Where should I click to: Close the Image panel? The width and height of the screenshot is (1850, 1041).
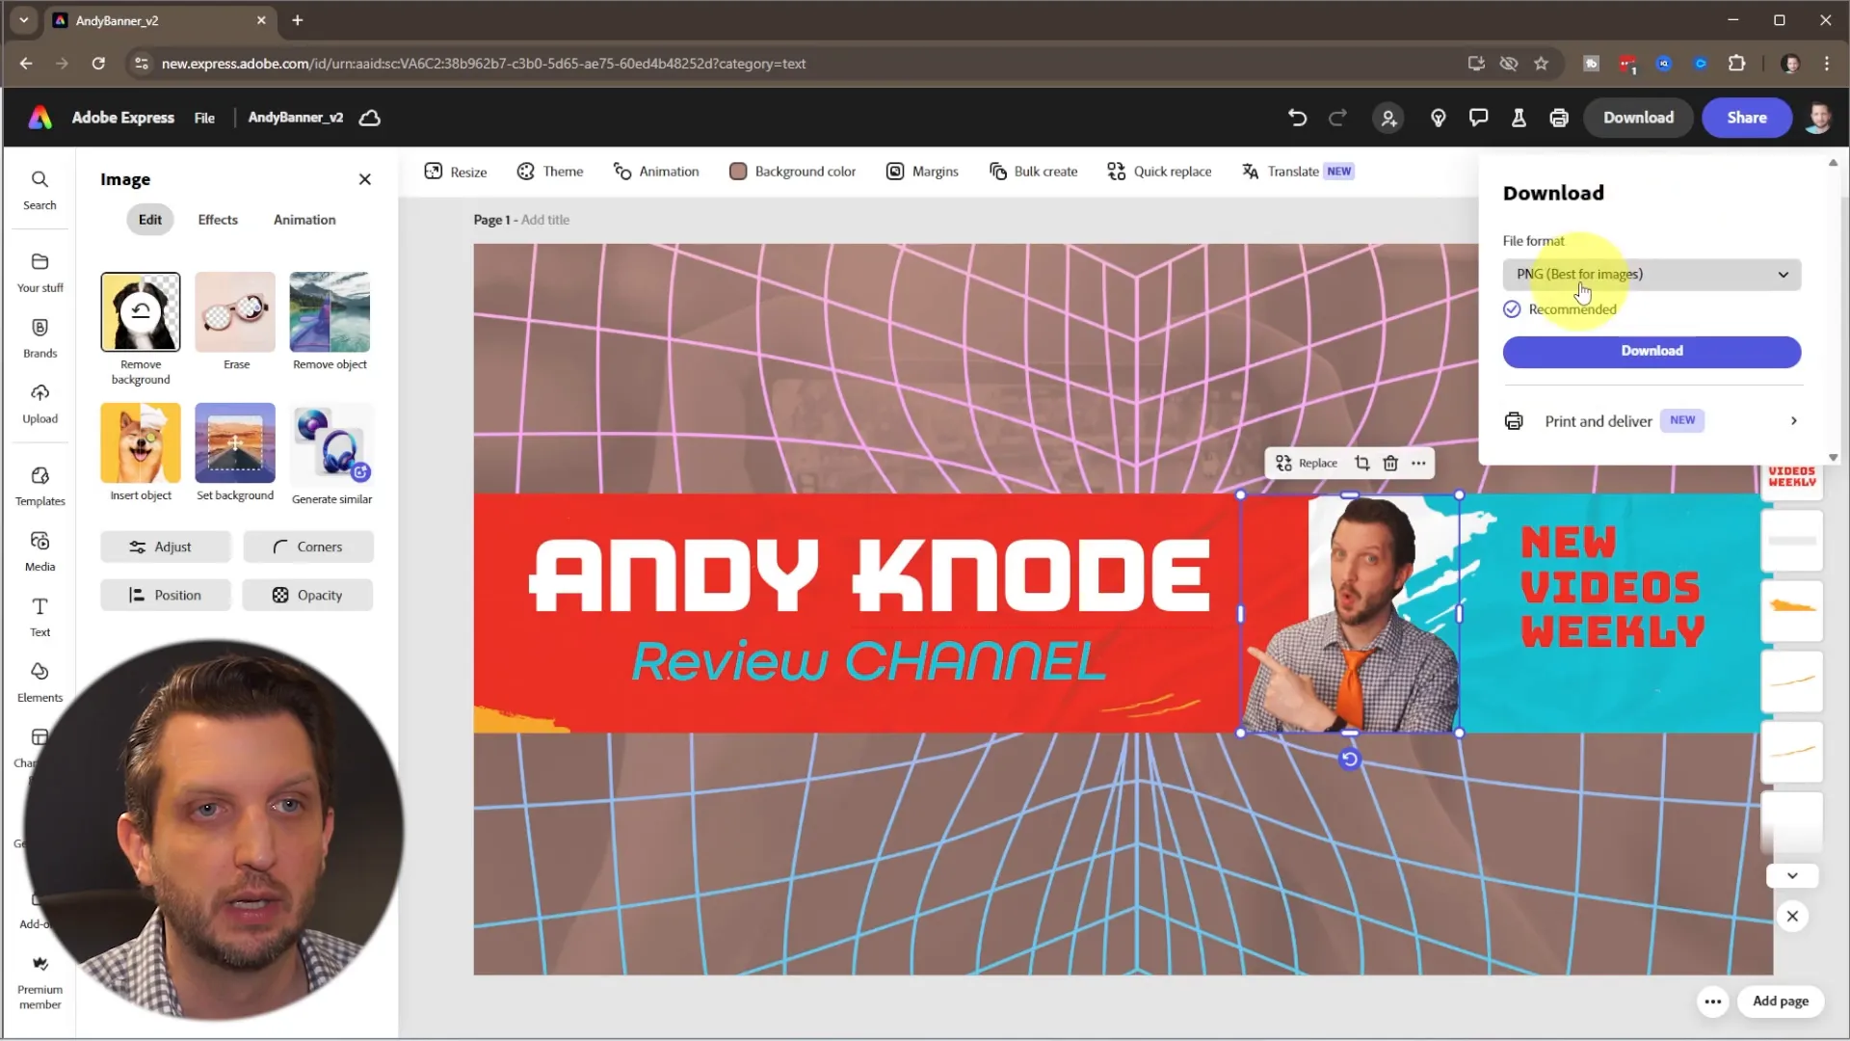click(x=365, y=179)
